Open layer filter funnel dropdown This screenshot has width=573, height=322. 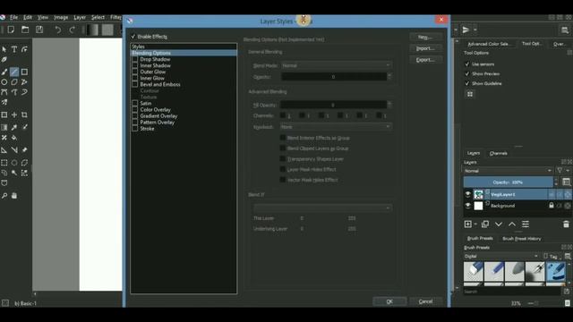pos(563,171)
